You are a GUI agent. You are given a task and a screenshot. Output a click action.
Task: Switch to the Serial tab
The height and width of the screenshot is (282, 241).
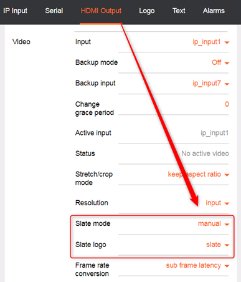coord(54,11)
